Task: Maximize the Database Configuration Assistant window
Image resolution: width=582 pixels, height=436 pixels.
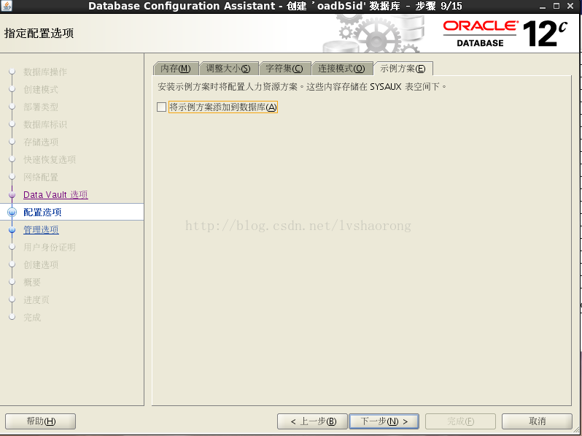Action: coord(556,6)
